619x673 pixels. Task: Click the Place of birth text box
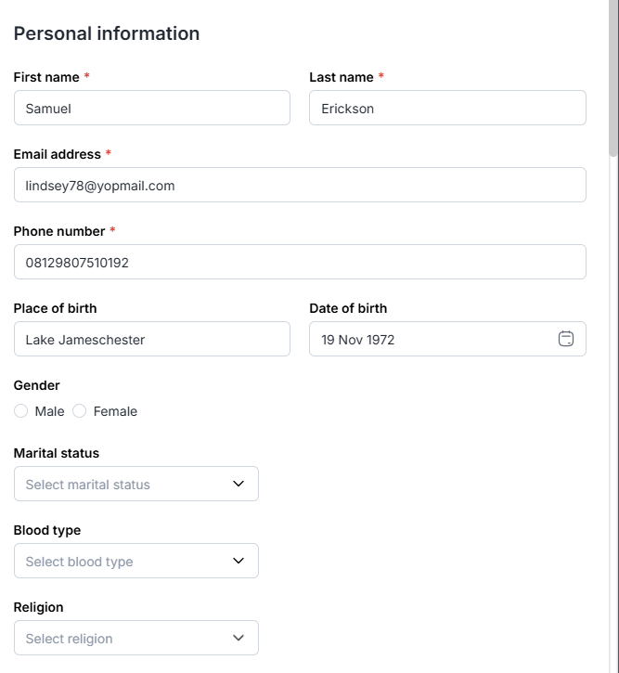[x=152, y=339]
